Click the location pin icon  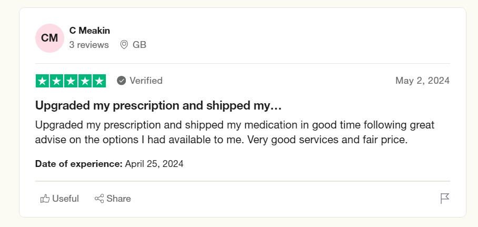(124, 45)
